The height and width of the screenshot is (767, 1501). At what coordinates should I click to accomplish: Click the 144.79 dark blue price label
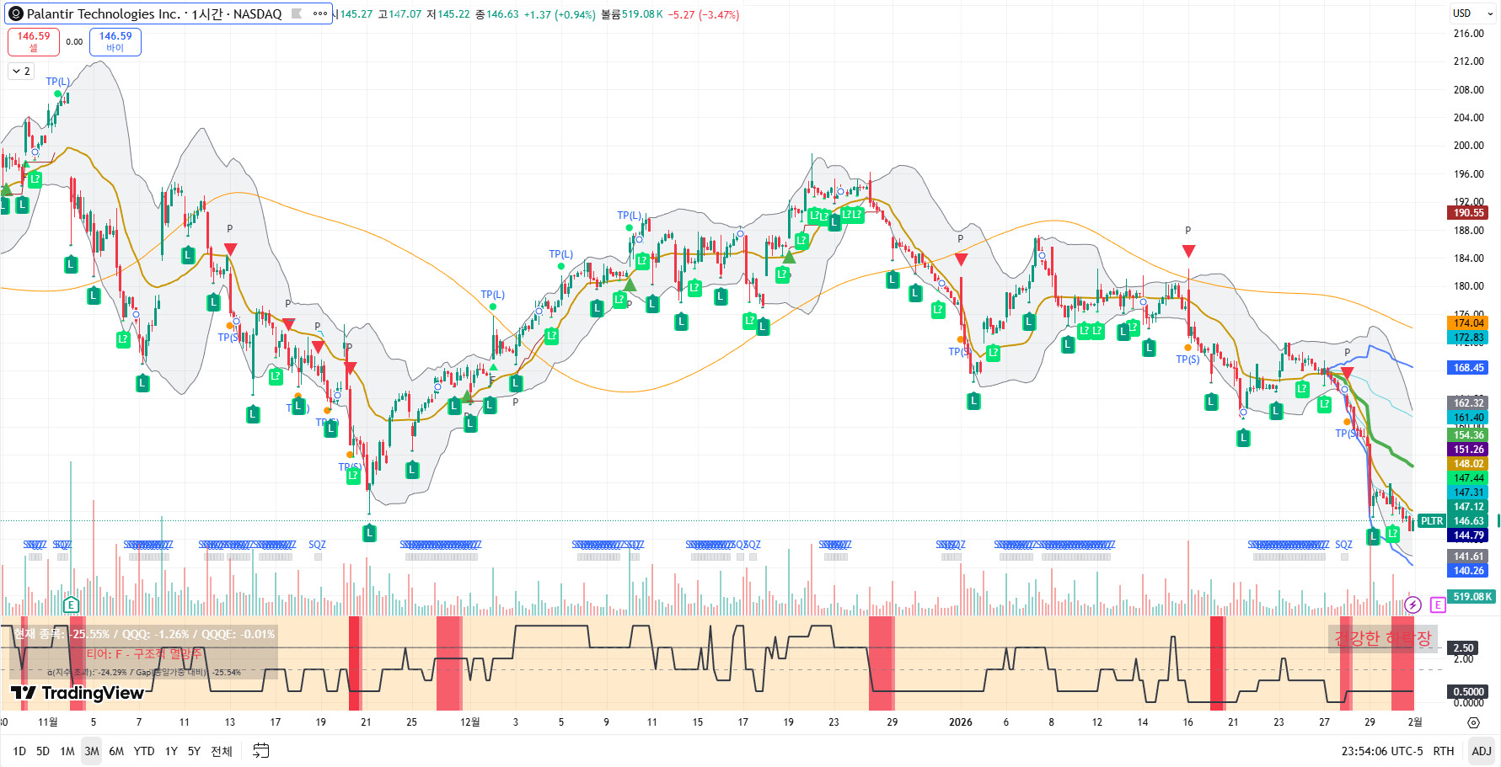click(x=1468, y=535)
